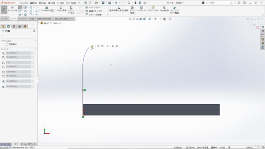Image resolution: width=265 pixels, height=149 pixels.
Task: Open the FeatureManager design tree tab
Action: [x=3, y=26]
